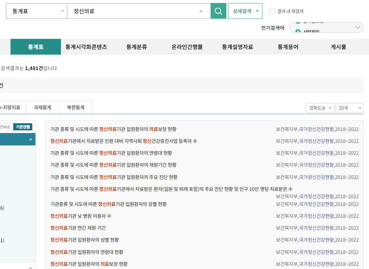
Task: Open 정신의료기관 입원환자의 연령대 현황 result
Action: point(87,252)
